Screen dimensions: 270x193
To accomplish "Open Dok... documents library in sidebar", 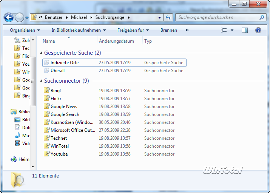I will [22, 128].
